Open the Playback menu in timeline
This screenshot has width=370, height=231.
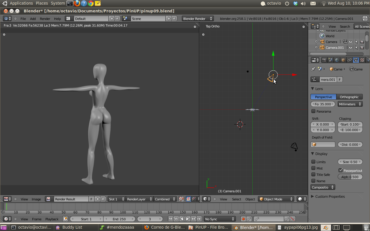[x=52, y=219]
